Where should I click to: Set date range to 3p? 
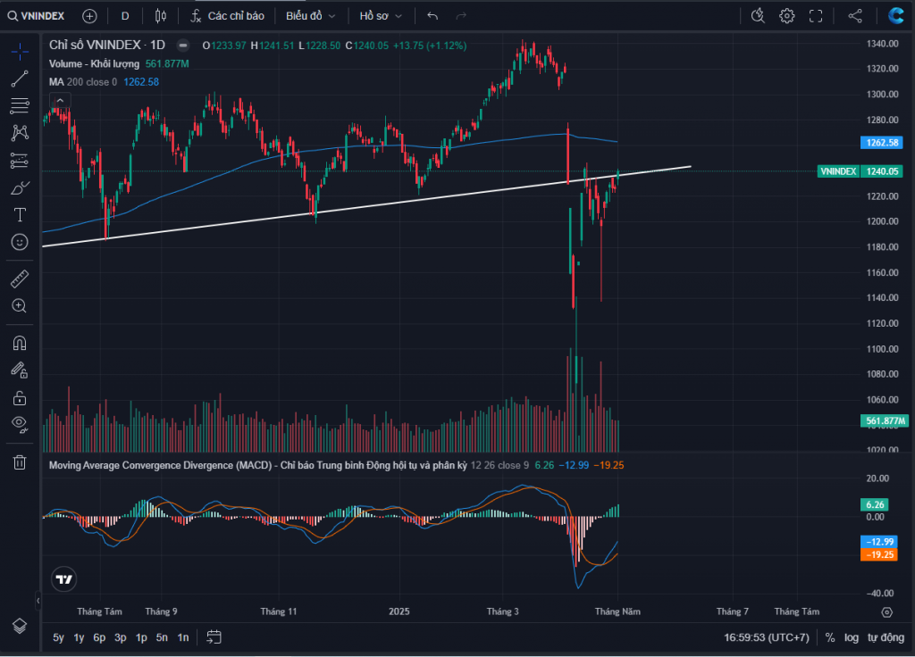(121, 637)
